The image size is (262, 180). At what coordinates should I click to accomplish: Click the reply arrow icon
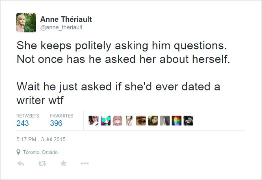[21, 163]
